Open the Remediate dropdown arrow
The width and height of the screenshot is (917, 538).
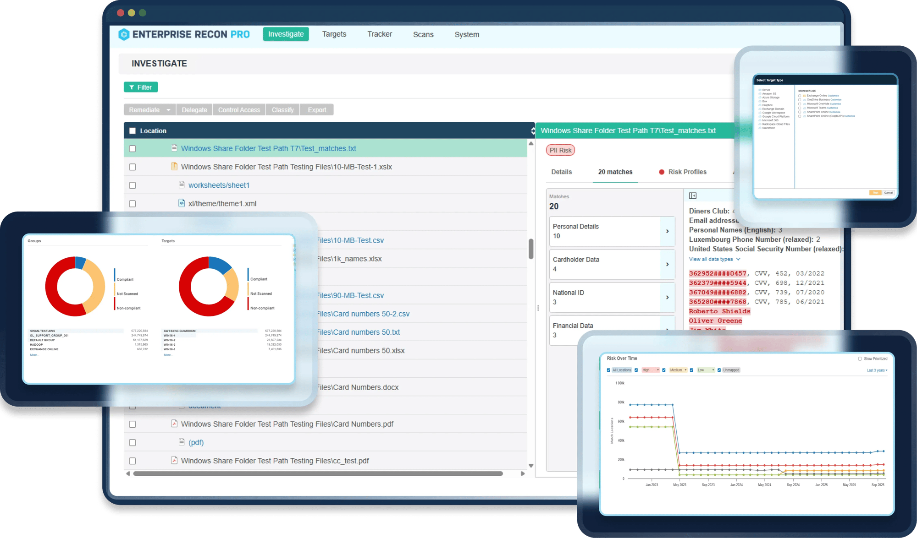pos(168,109)
